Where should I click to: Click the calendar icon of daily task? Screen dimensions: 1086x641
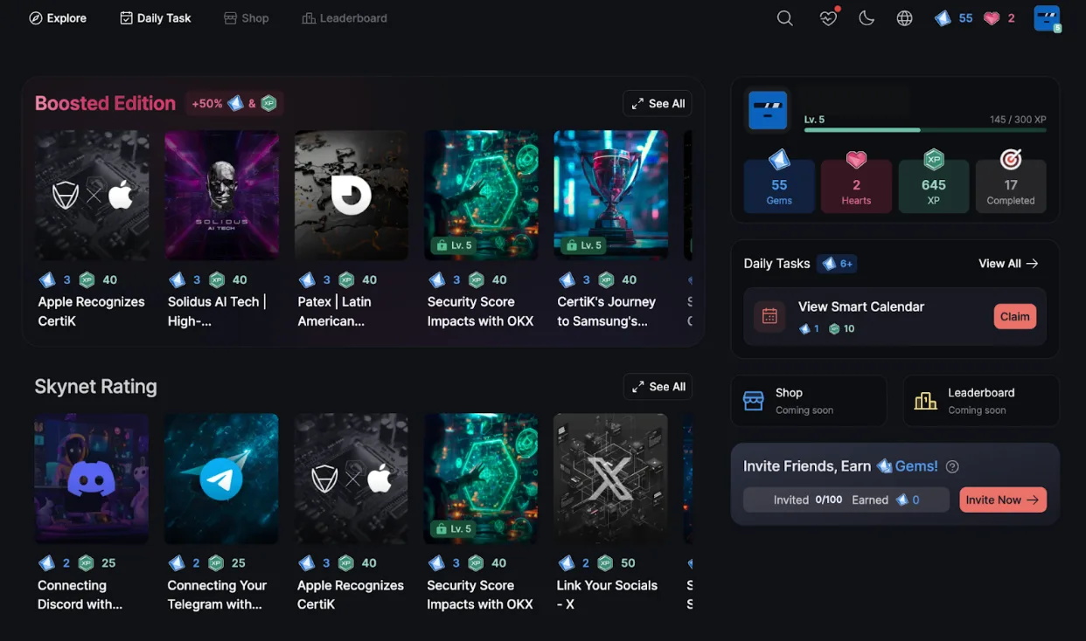769,316
